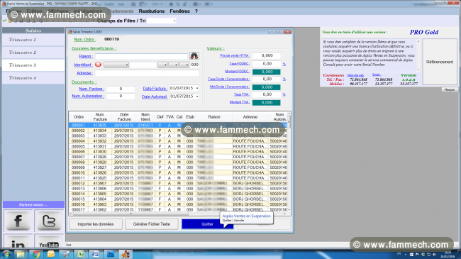The image size is (461, 259).
Task: Click the percent sign next to Taux TVA
Action: [x=284, y=94]
